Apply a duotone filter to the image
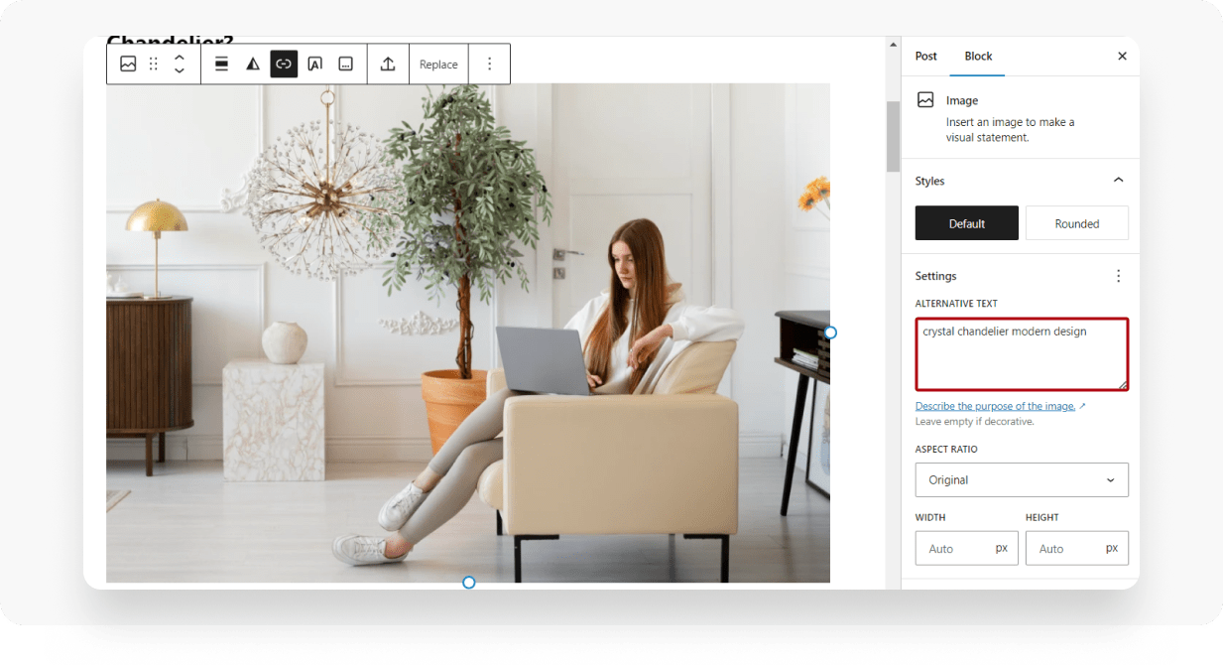Image resolution: width=1223 pixels, height=666 pixels. click(x=252, y=64)
